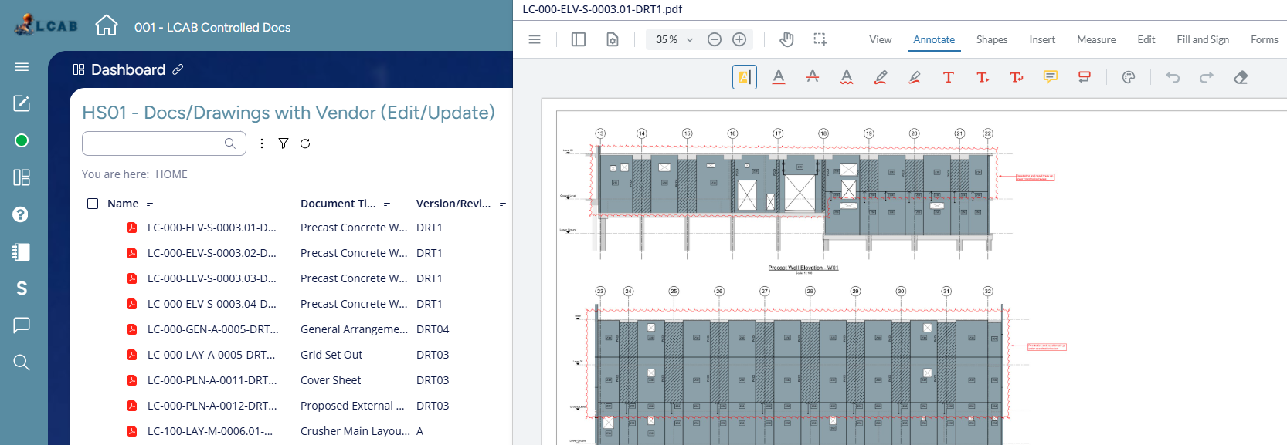Select the squiggly underline tool

click(x=847, y=77)
